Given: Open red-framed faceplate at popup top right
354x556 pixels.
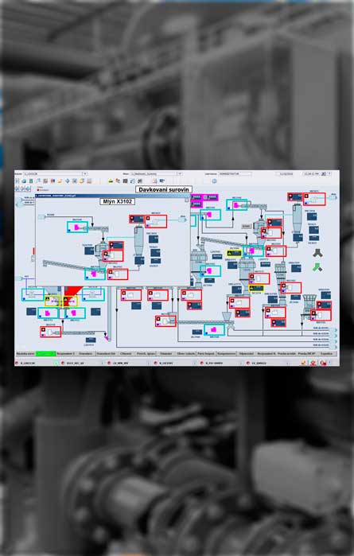Looking at the screenshot, I should pos(156,221).
